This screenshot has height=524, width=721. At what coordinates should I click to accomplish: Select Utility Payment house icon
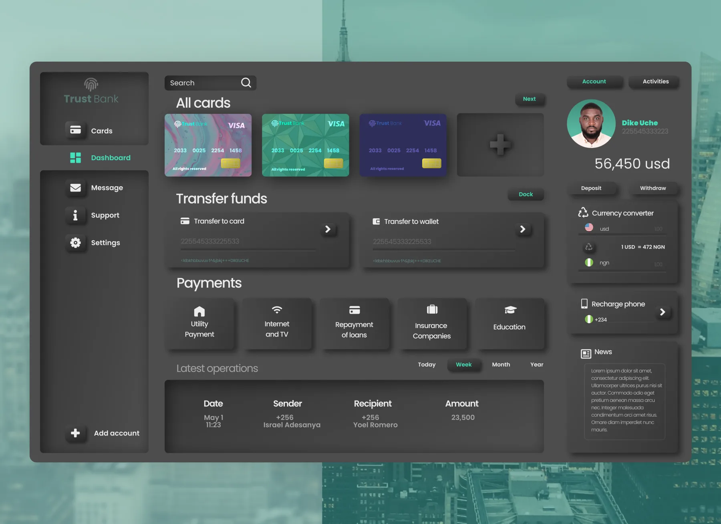click(199, 311)
